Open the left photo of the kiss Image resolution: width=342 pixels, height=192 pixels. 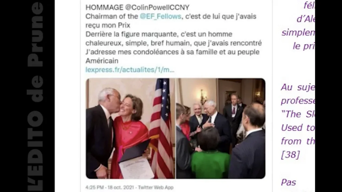point(130,128)
